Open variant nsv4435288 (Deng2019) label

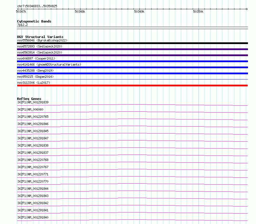(x=35, y=71)
